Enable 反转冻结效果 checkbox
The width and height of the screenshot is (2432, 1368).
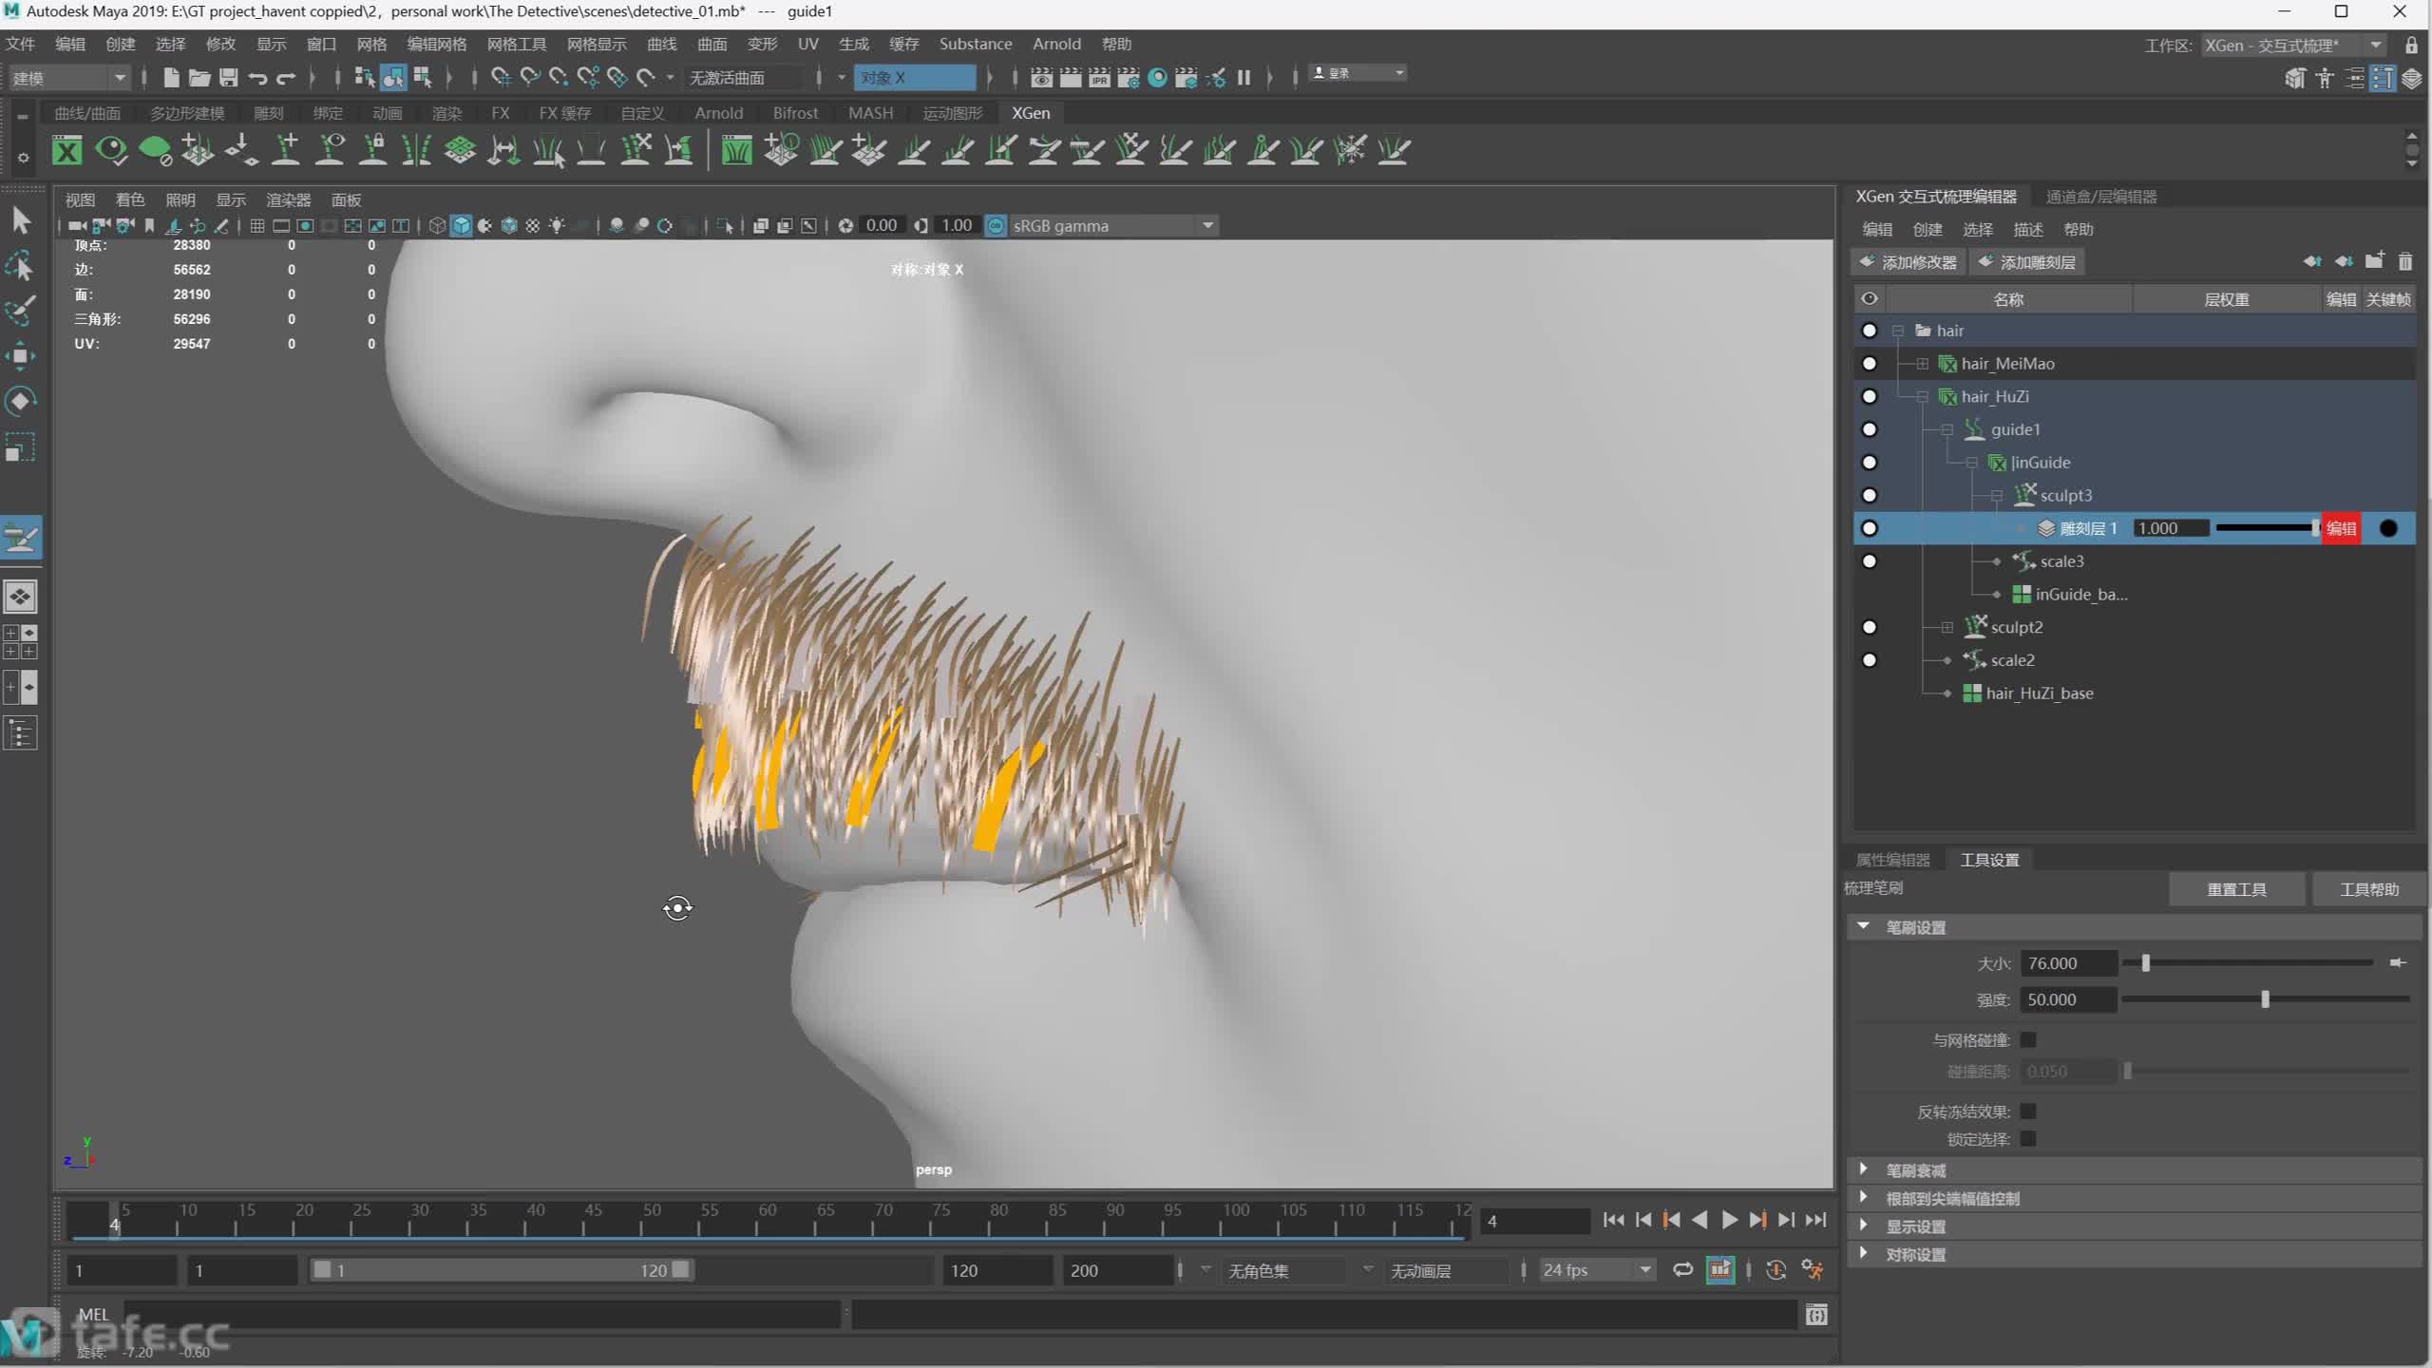click(x=2028, y=1111)
